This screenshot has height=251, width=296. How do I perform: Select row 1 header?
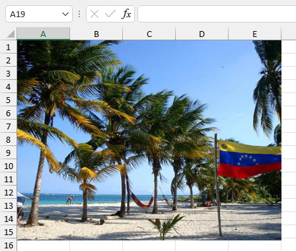click(9, 47)
